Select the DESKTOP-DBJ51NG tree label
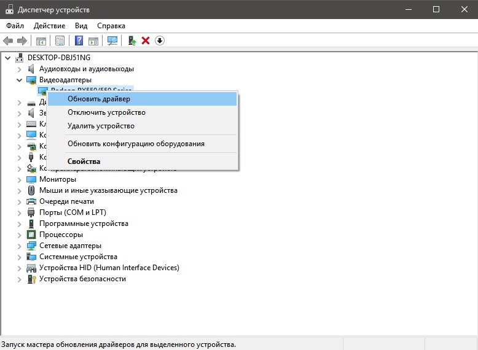Viewport: 478px width, 350px height. [x=59, y=58]
